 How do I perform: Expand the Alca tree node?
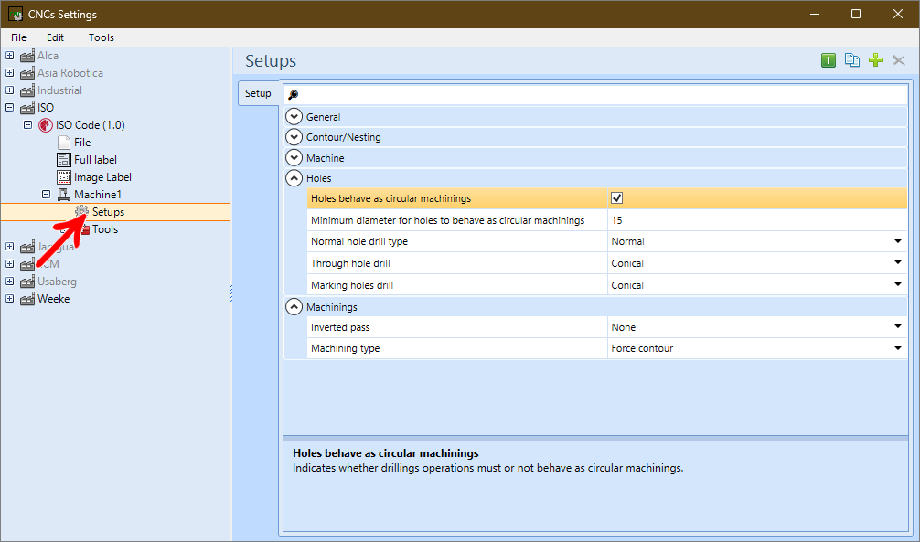coord(9,56)
